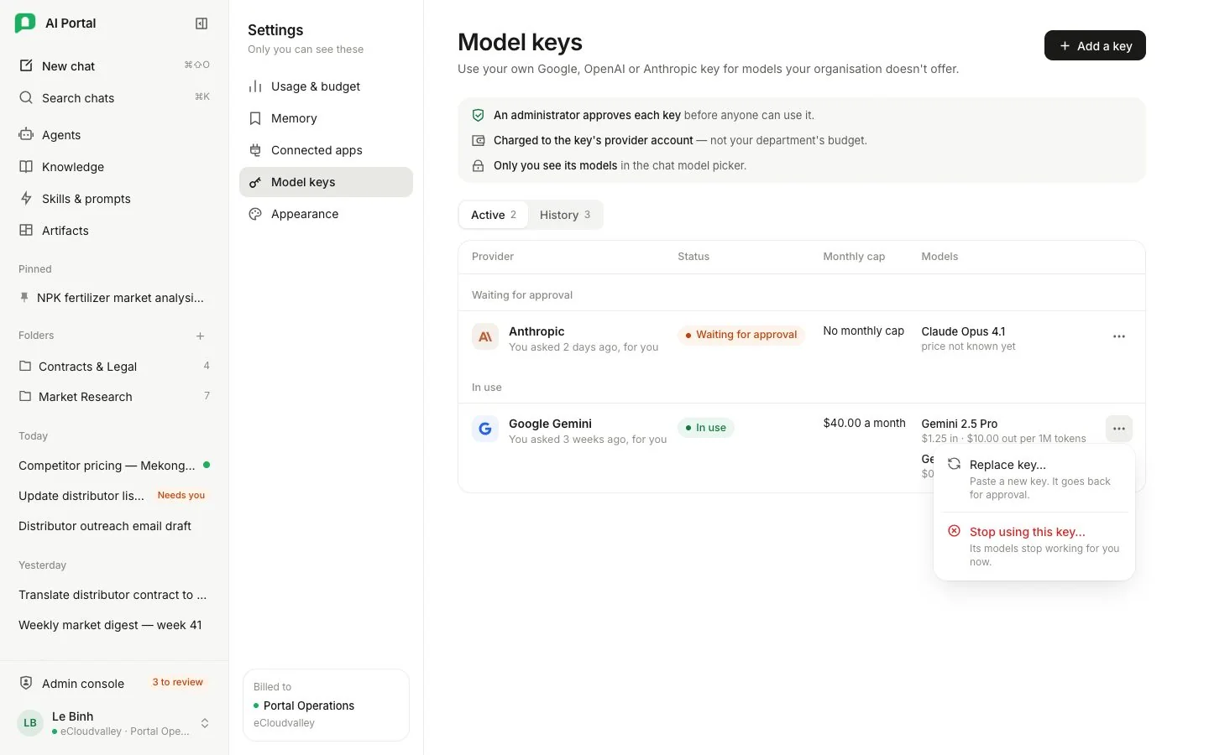Collapse the left sidebar panel icon
This screenshot has width=1209, height=755.
(x=201, y=23)
